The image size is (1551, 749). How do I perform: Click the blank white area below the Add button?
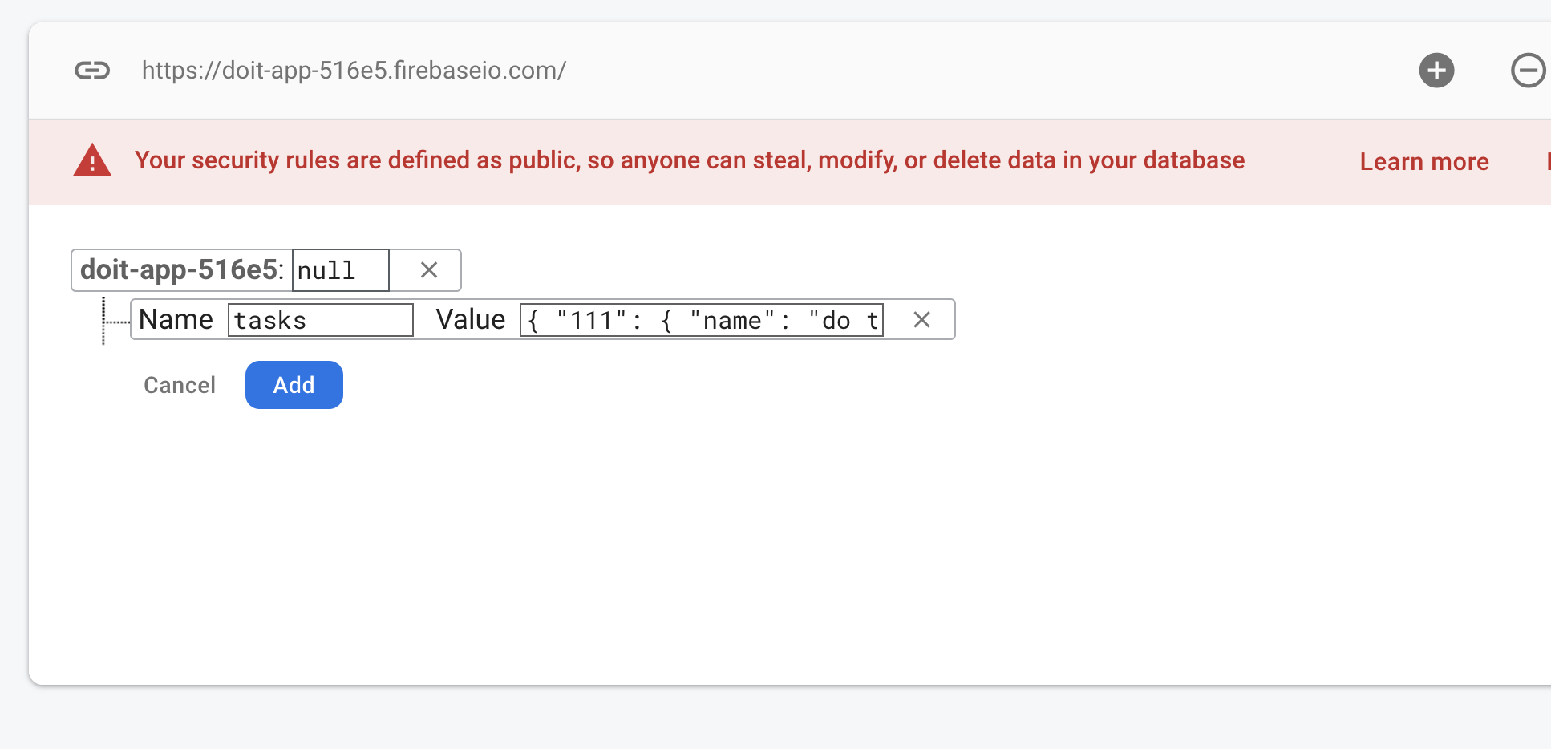click(561, 545)
